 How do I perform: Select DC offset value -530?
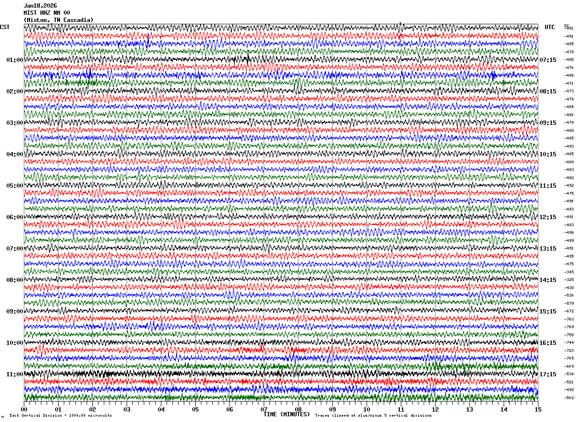pos(569,295)
